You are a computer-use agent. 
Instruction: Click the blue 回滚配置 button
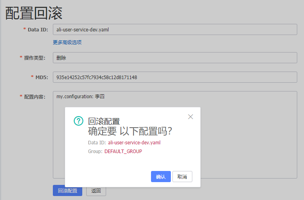68,191
